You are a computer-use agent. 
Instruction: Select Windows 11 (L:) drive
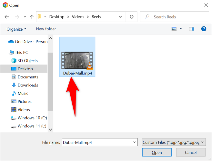[29, 126]
